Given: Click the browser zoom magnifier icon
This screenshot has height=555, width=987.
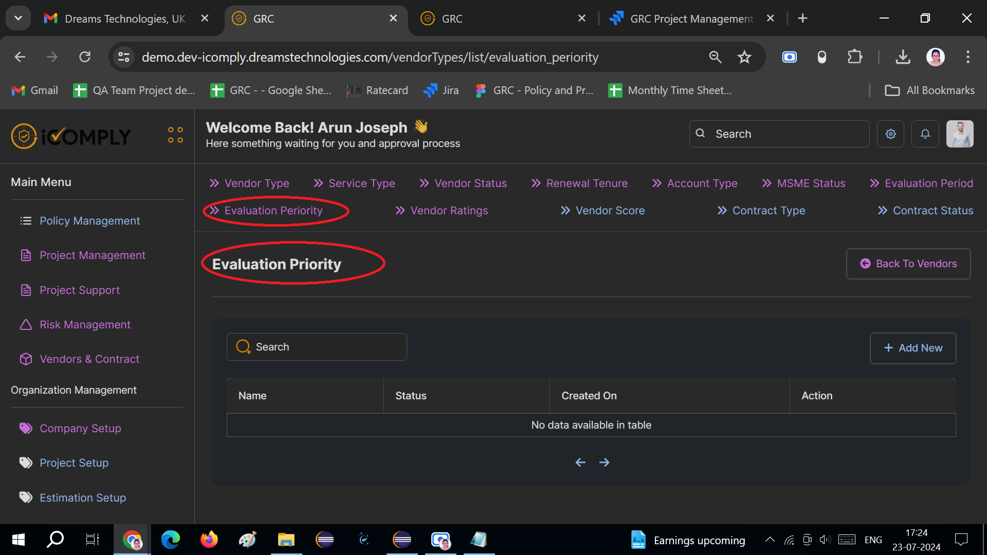Looking at the screenshot, I should pos(715,57).
